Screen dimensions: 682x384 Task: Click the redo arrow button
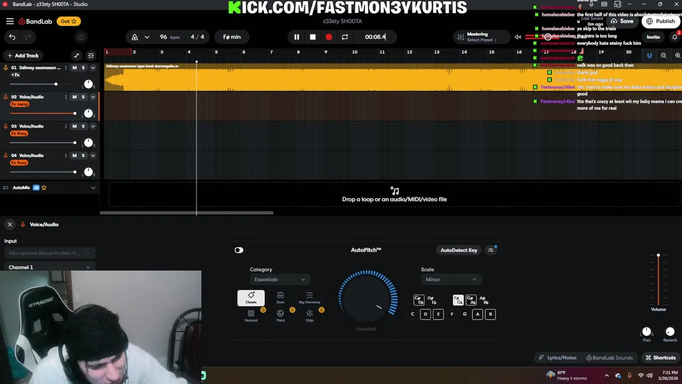tap(28, 37)
